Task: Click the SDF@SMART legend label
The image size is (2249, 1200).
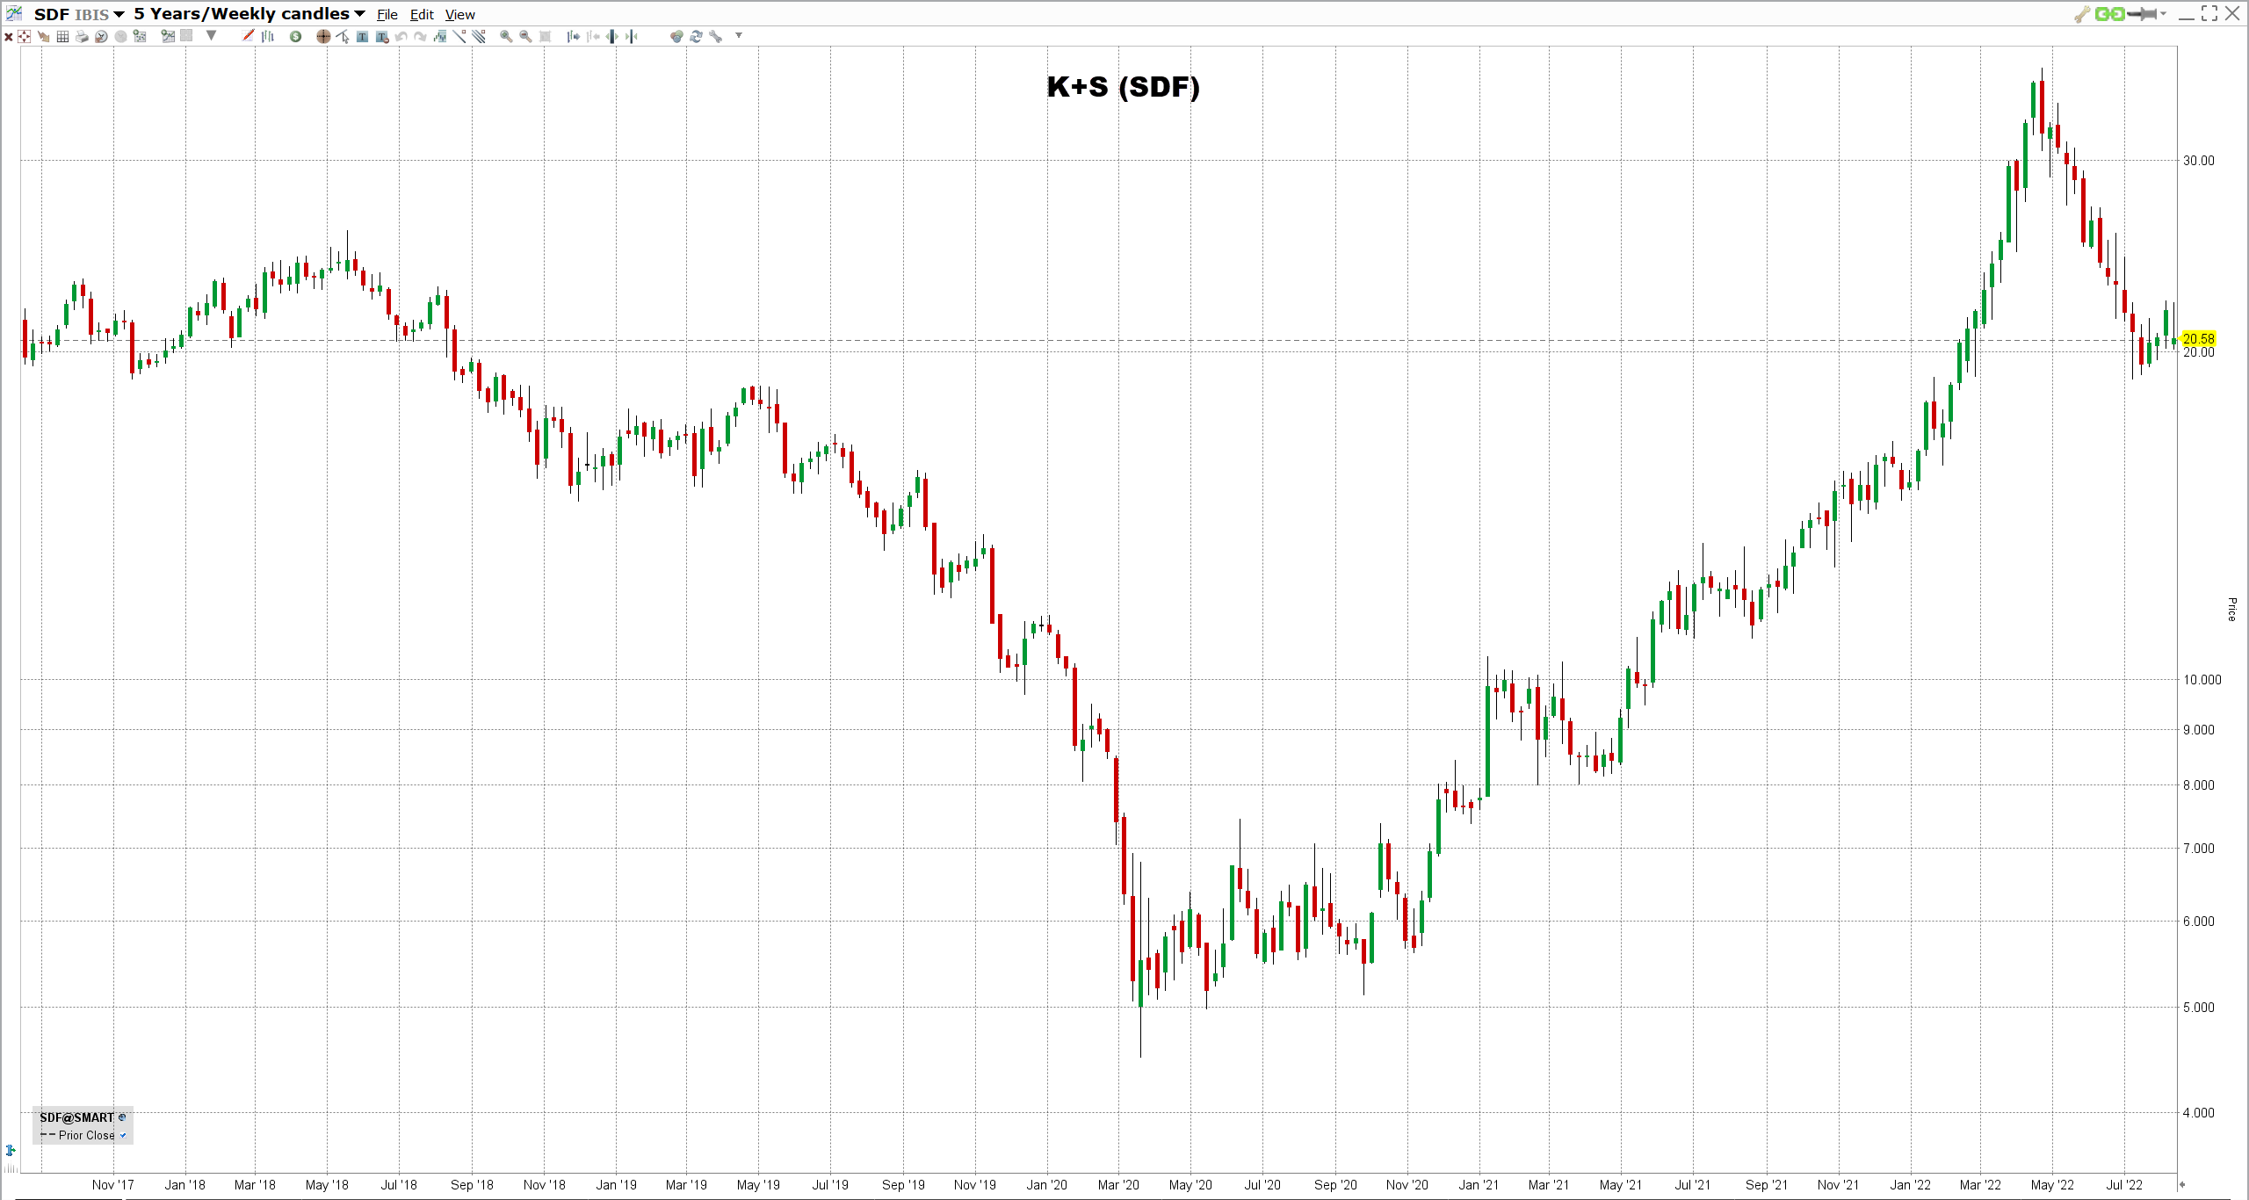Action: [x=76, y=1117]
